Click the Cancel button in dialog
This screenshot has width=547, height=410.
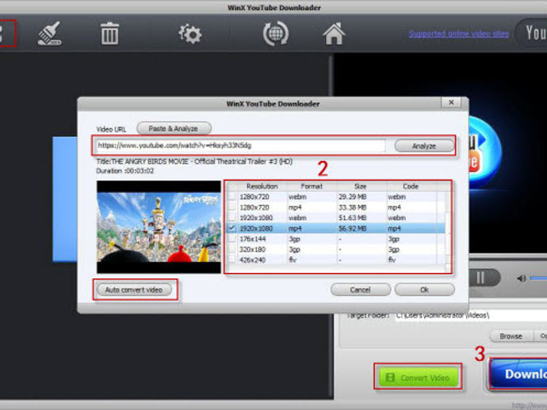click(x=361, y=290)
